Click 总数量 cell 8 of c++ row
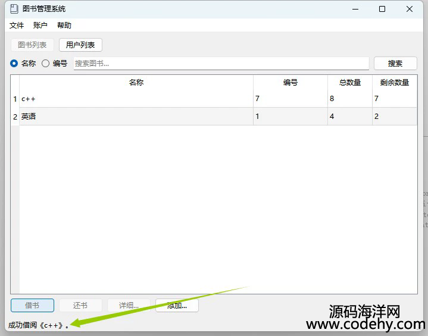 tap(350, 99)
